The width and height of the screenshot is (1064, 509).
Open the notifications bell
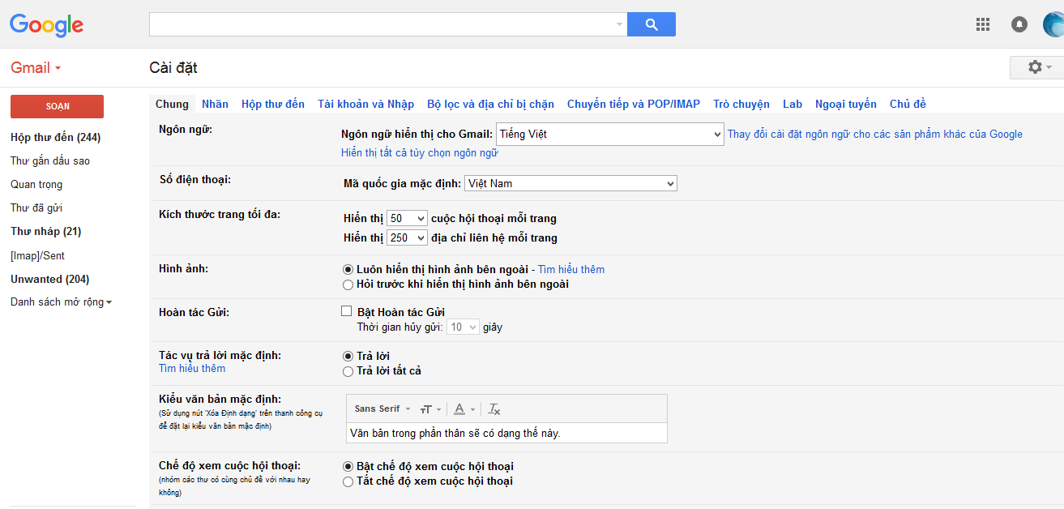[1019, 24]
